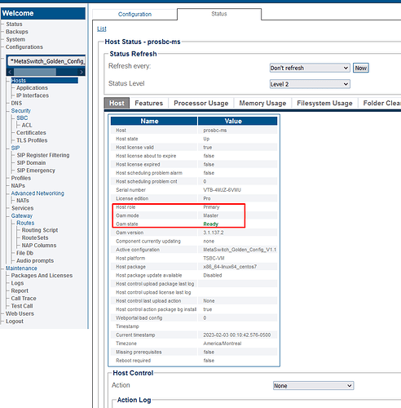Open Hosts in the navigation tree
The image size is (401, 408).
(19, 81)
